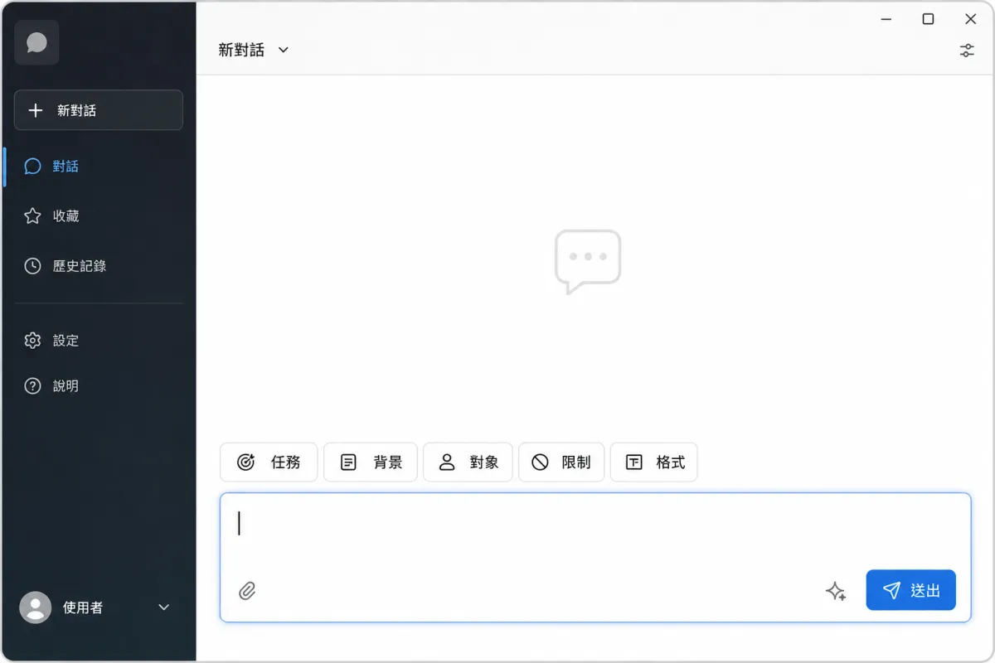Viewport: 995px width, 663px height.
Task: Insert the 限制 constraints prompt chip
Action: (561, 462)
